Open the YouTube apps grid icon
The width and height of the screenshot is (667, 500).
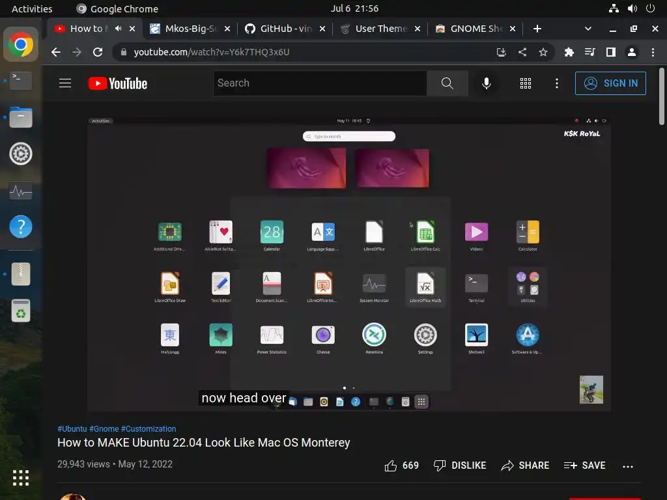pos(526,83)
